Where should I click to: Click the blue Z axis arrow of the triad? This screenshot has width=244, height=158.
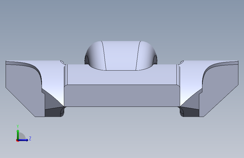[23, 140]
